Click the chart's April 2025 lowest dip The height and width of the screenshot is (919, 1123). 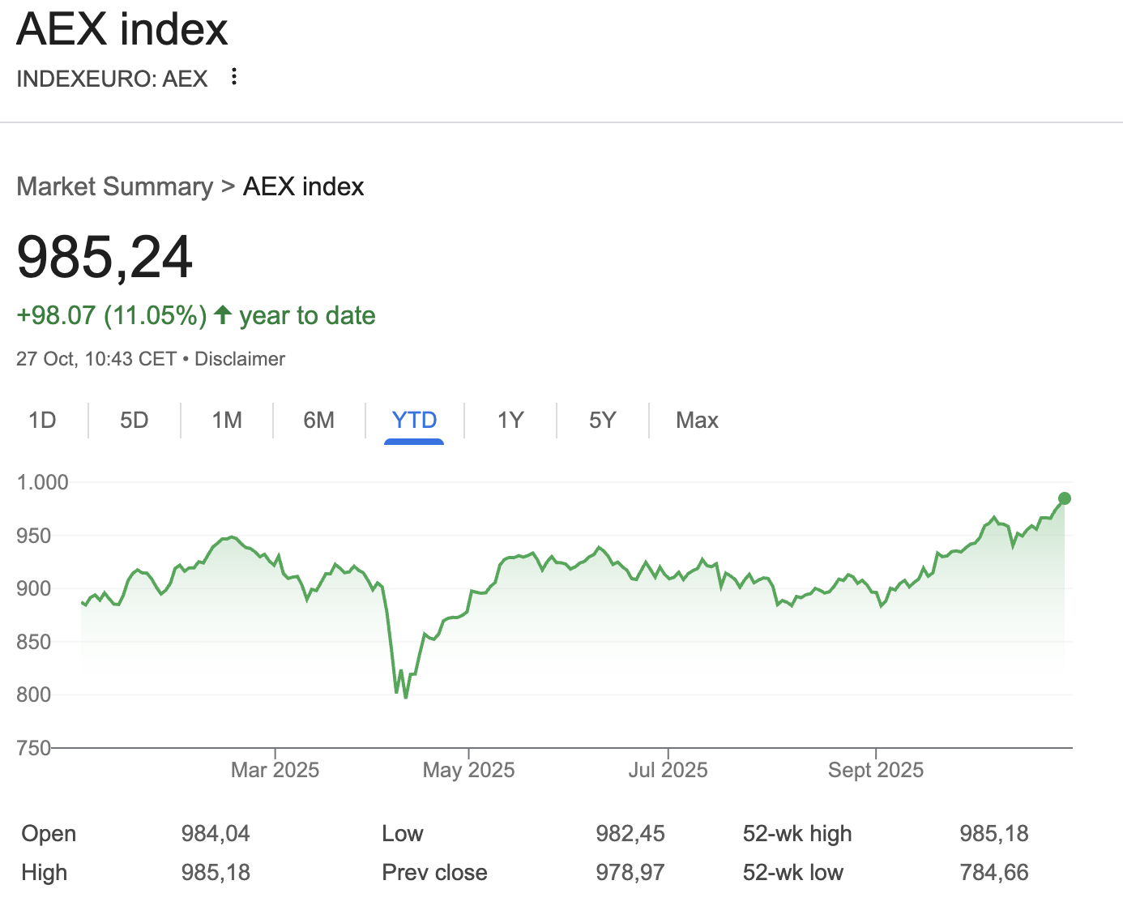(405, 696)
